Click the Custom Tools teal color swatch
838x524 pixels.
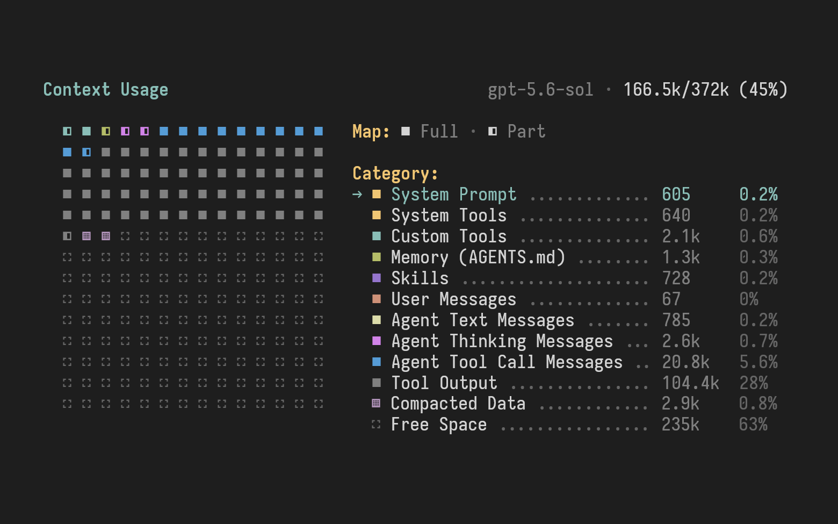(377, 236)
